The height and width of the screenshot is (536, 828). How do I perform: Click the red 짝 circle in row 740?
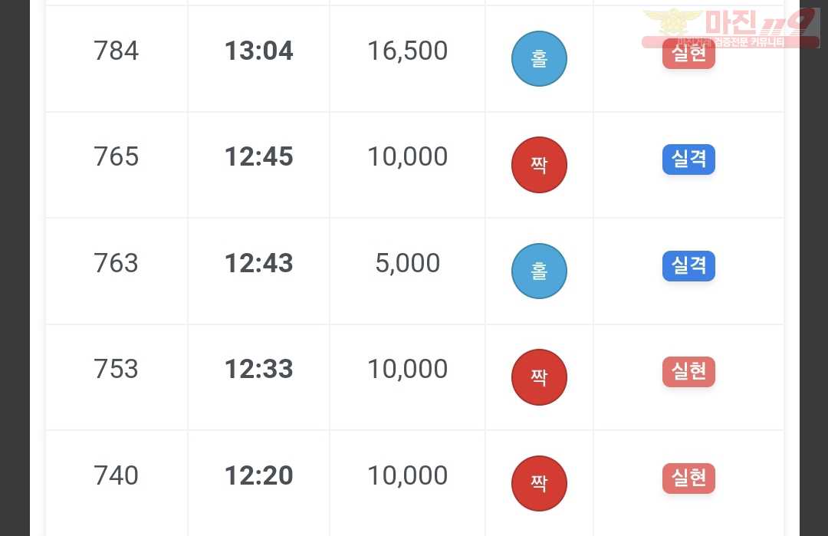tap(539, 483)
